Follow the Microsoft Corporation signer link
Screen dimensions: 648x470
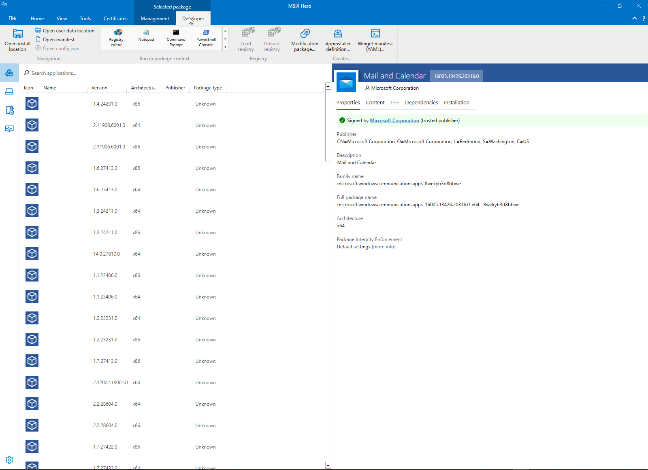point(394,121)
